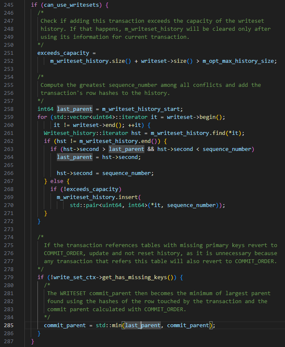Image resolution: width=285 pixels, height=347 pixels.
Task: Click 'last_parent' argument on line 285
Action: click(x=143, y=325)
